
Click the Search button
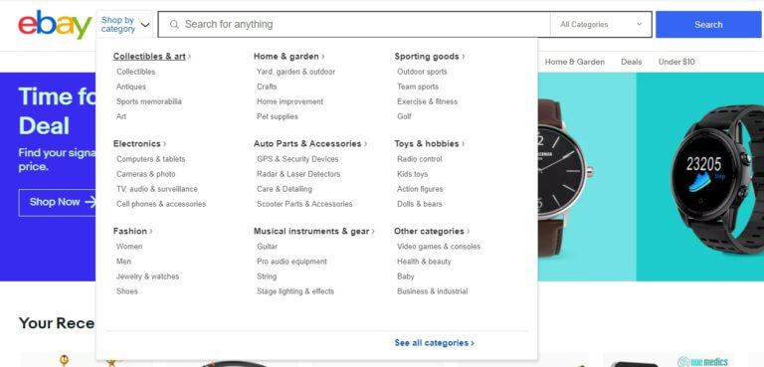tap(708, 25)
